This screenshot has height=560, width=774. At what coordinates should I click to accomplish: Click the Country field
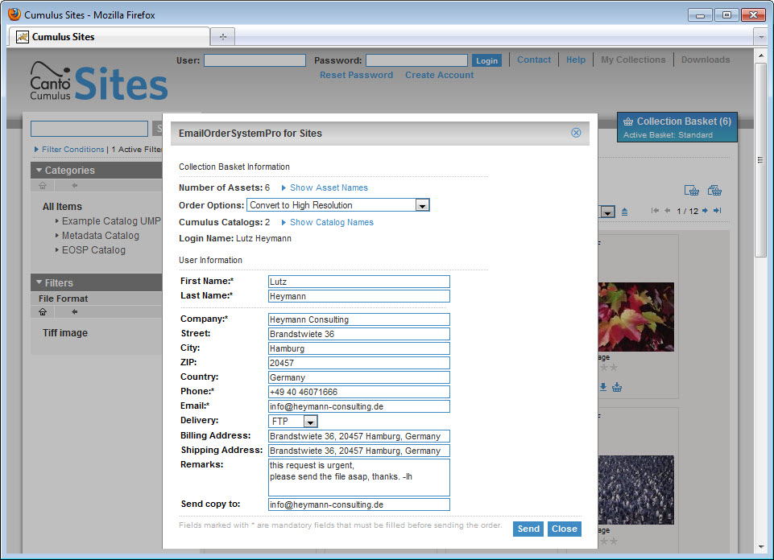tap(359, 377)
